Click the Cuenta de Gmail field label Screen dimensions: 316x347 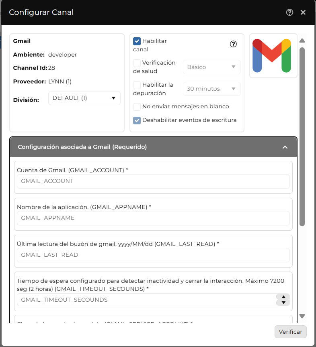pyautogui.click(x=72, y=170)
